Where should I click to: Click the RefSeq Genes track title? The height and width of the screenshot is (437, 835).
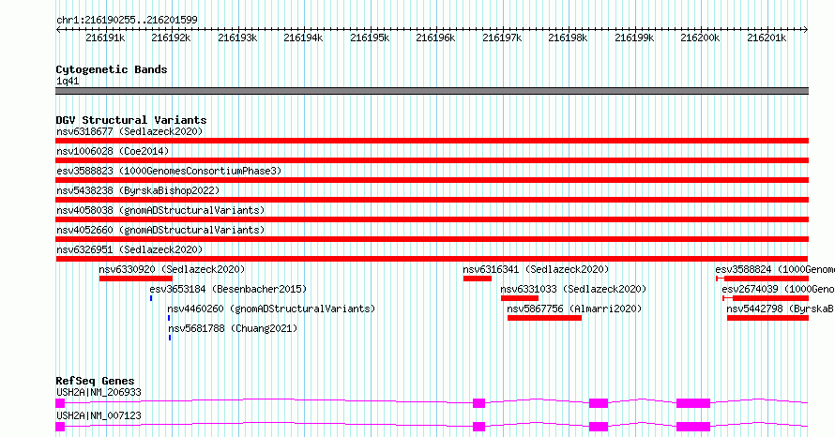pos(95,381)
